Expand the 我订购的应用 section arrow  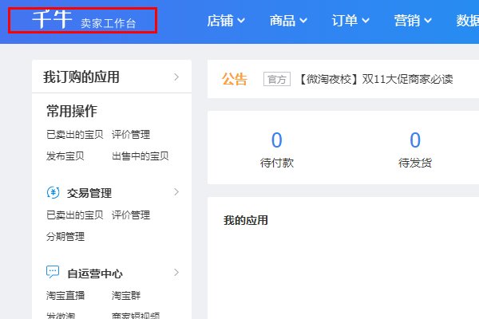click(176, 77)
